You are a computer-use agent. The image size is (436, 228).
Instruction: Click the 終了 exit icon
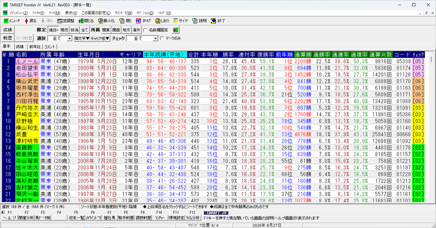(218, 21)
